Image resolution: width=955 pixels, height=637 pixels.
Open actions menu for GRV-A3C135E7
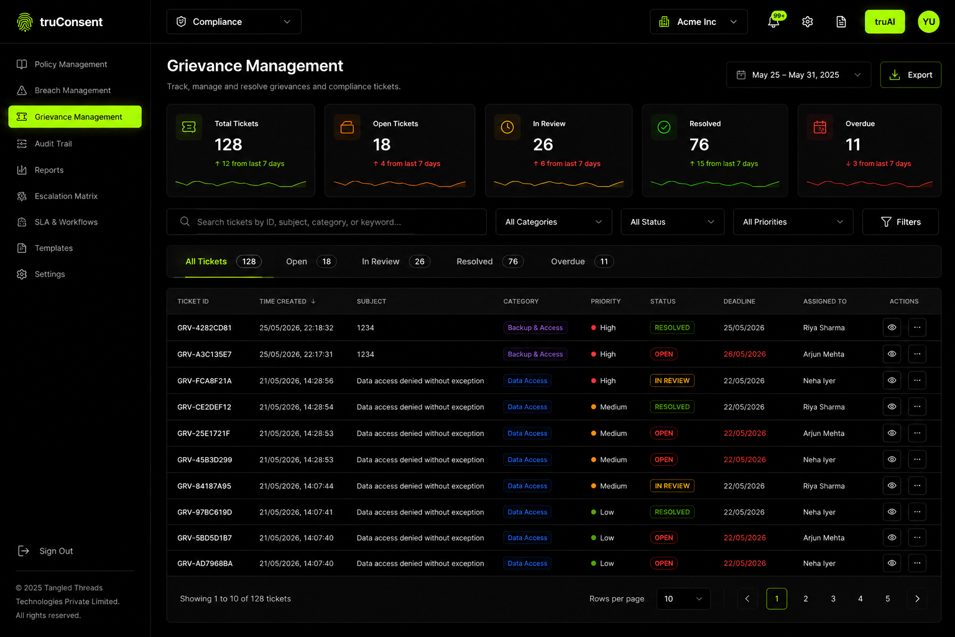pyautogui.click(x=917, y=354)
